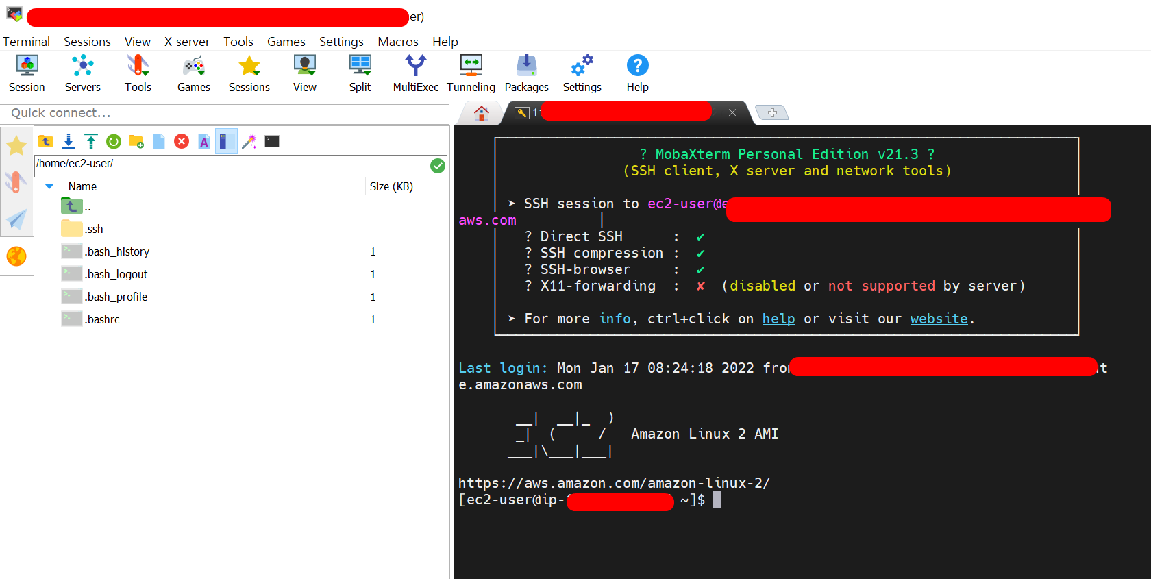Viewport: 1151px width, 579px height.
Task: Open the Sftp globe sidebar tab
Action: point(16,256)
